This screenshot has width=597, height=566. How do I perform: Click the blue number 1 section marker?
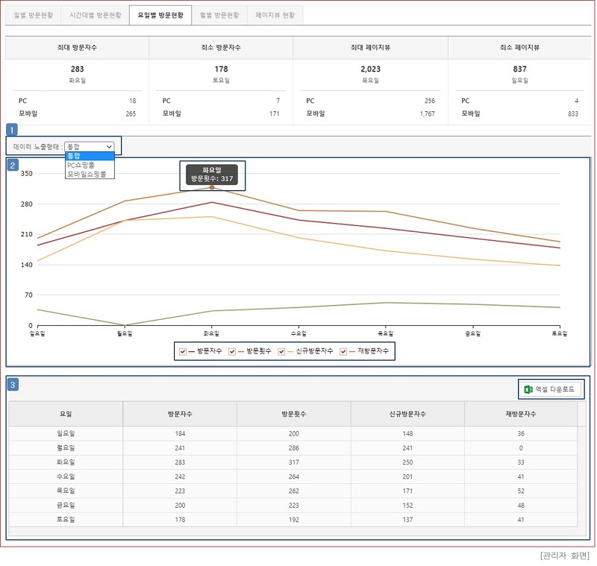pos(11,129)
